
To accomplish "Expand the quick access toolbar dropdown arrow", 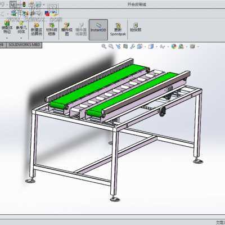I will coord(44,4).
